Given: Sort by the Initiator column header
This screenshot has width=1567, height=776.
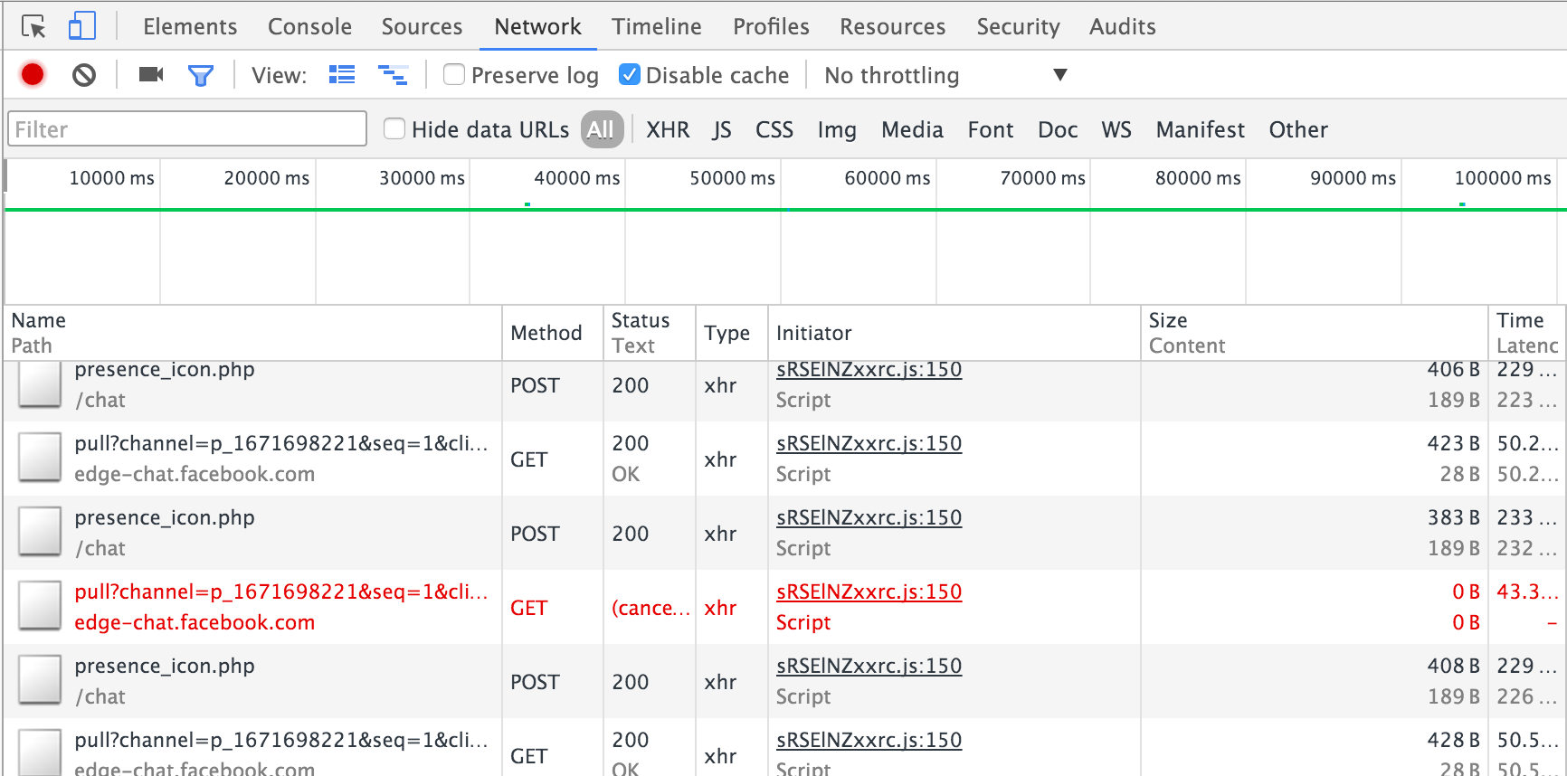Looking at the screenshot, I should tap(954, 333).
